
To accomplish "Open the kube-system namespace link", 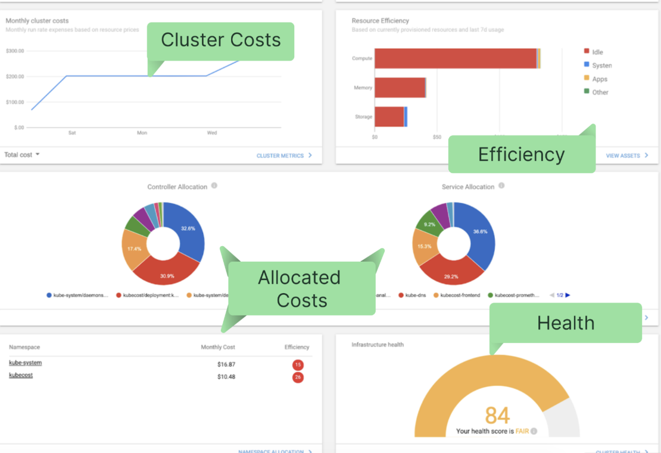I will pos(25,363).
